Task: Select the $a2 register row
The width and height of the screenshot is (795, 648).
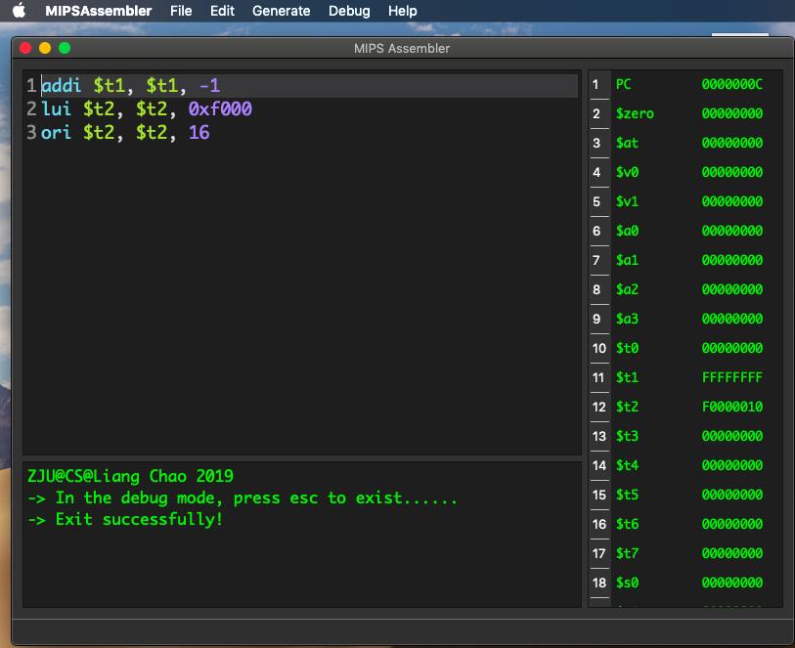Action: coord(685,289)
